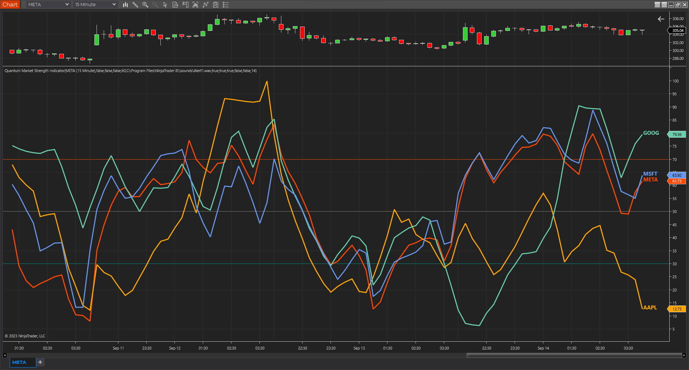Screen dimensions: 689x370
Task: Click the first blank title-bar button
Action: click(x=657, y=5)
